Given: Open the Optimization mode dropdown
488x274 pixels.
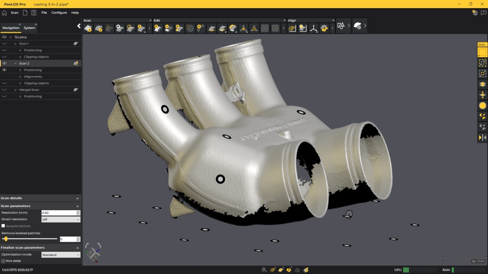Looking at the screenshot, I should (x=61, y=255).
